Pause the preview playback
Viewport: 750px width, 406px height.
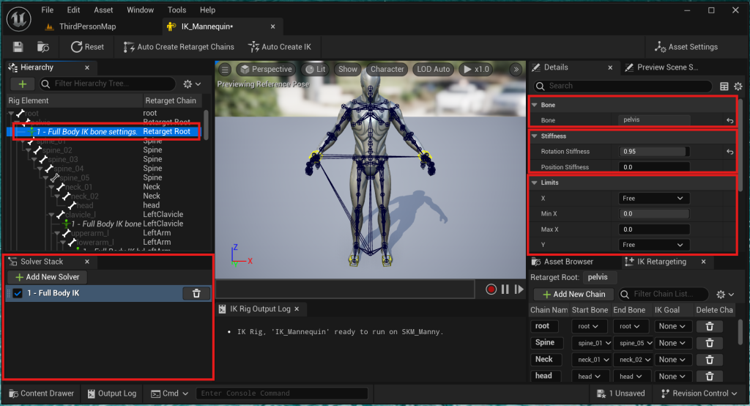(x=505, y=289)
